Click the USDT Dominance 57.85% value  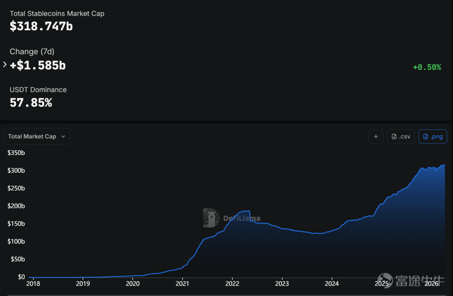click(31, 102)
